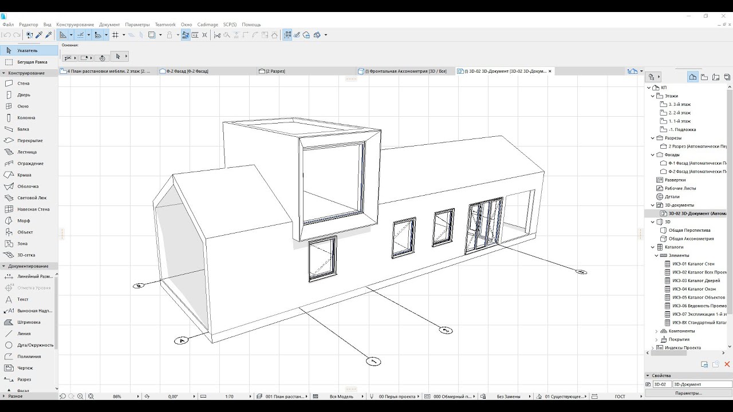Open the Редактор menu
The width and height of the screenshot is (733, 412).
[29, 25]
